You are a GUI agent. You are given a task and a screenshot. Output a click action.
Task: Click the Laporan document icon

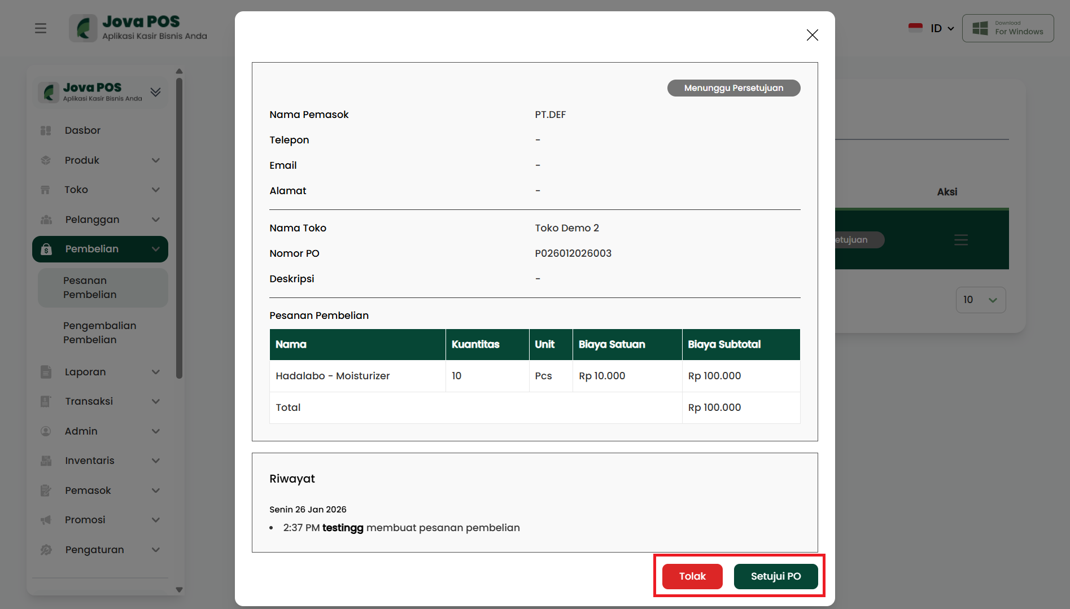click(x=46, y=372)
